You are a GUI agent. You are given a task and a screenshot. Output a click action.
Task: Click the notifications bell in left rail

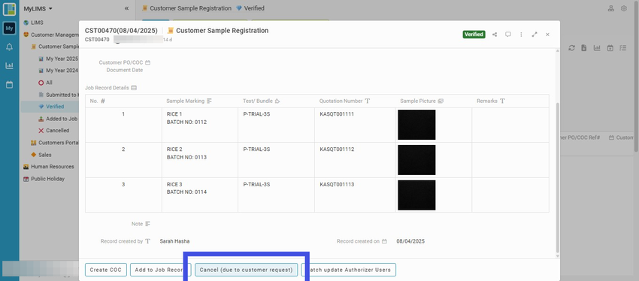tap(9, 47)
